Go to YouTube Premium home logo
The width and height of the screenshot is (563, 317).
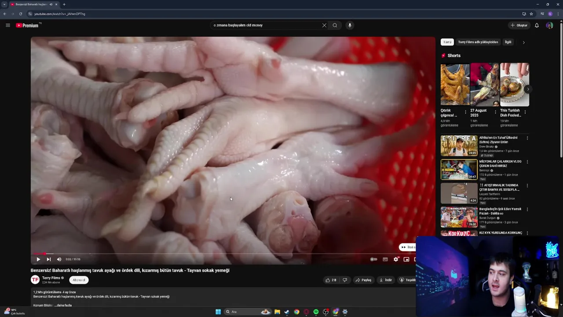28,25
